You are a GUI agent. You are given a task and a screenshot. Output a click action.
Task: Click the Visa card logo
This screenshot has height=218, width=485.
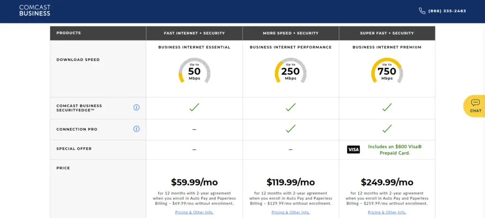point(353,150)
